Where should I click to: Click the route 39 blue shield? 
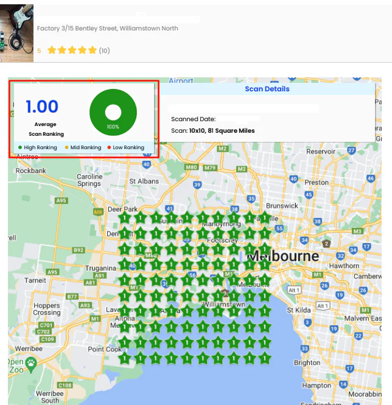tap(197, 185)
